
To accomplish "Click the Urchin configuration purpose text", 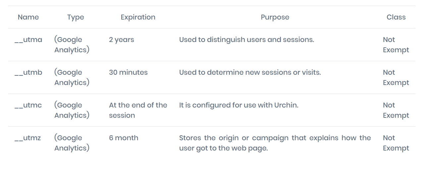I will click(x=239, y=105).
